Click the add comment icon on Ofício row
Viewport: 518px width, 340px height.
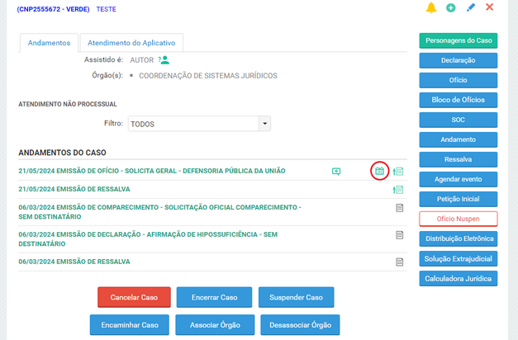(x=336, y=172)
